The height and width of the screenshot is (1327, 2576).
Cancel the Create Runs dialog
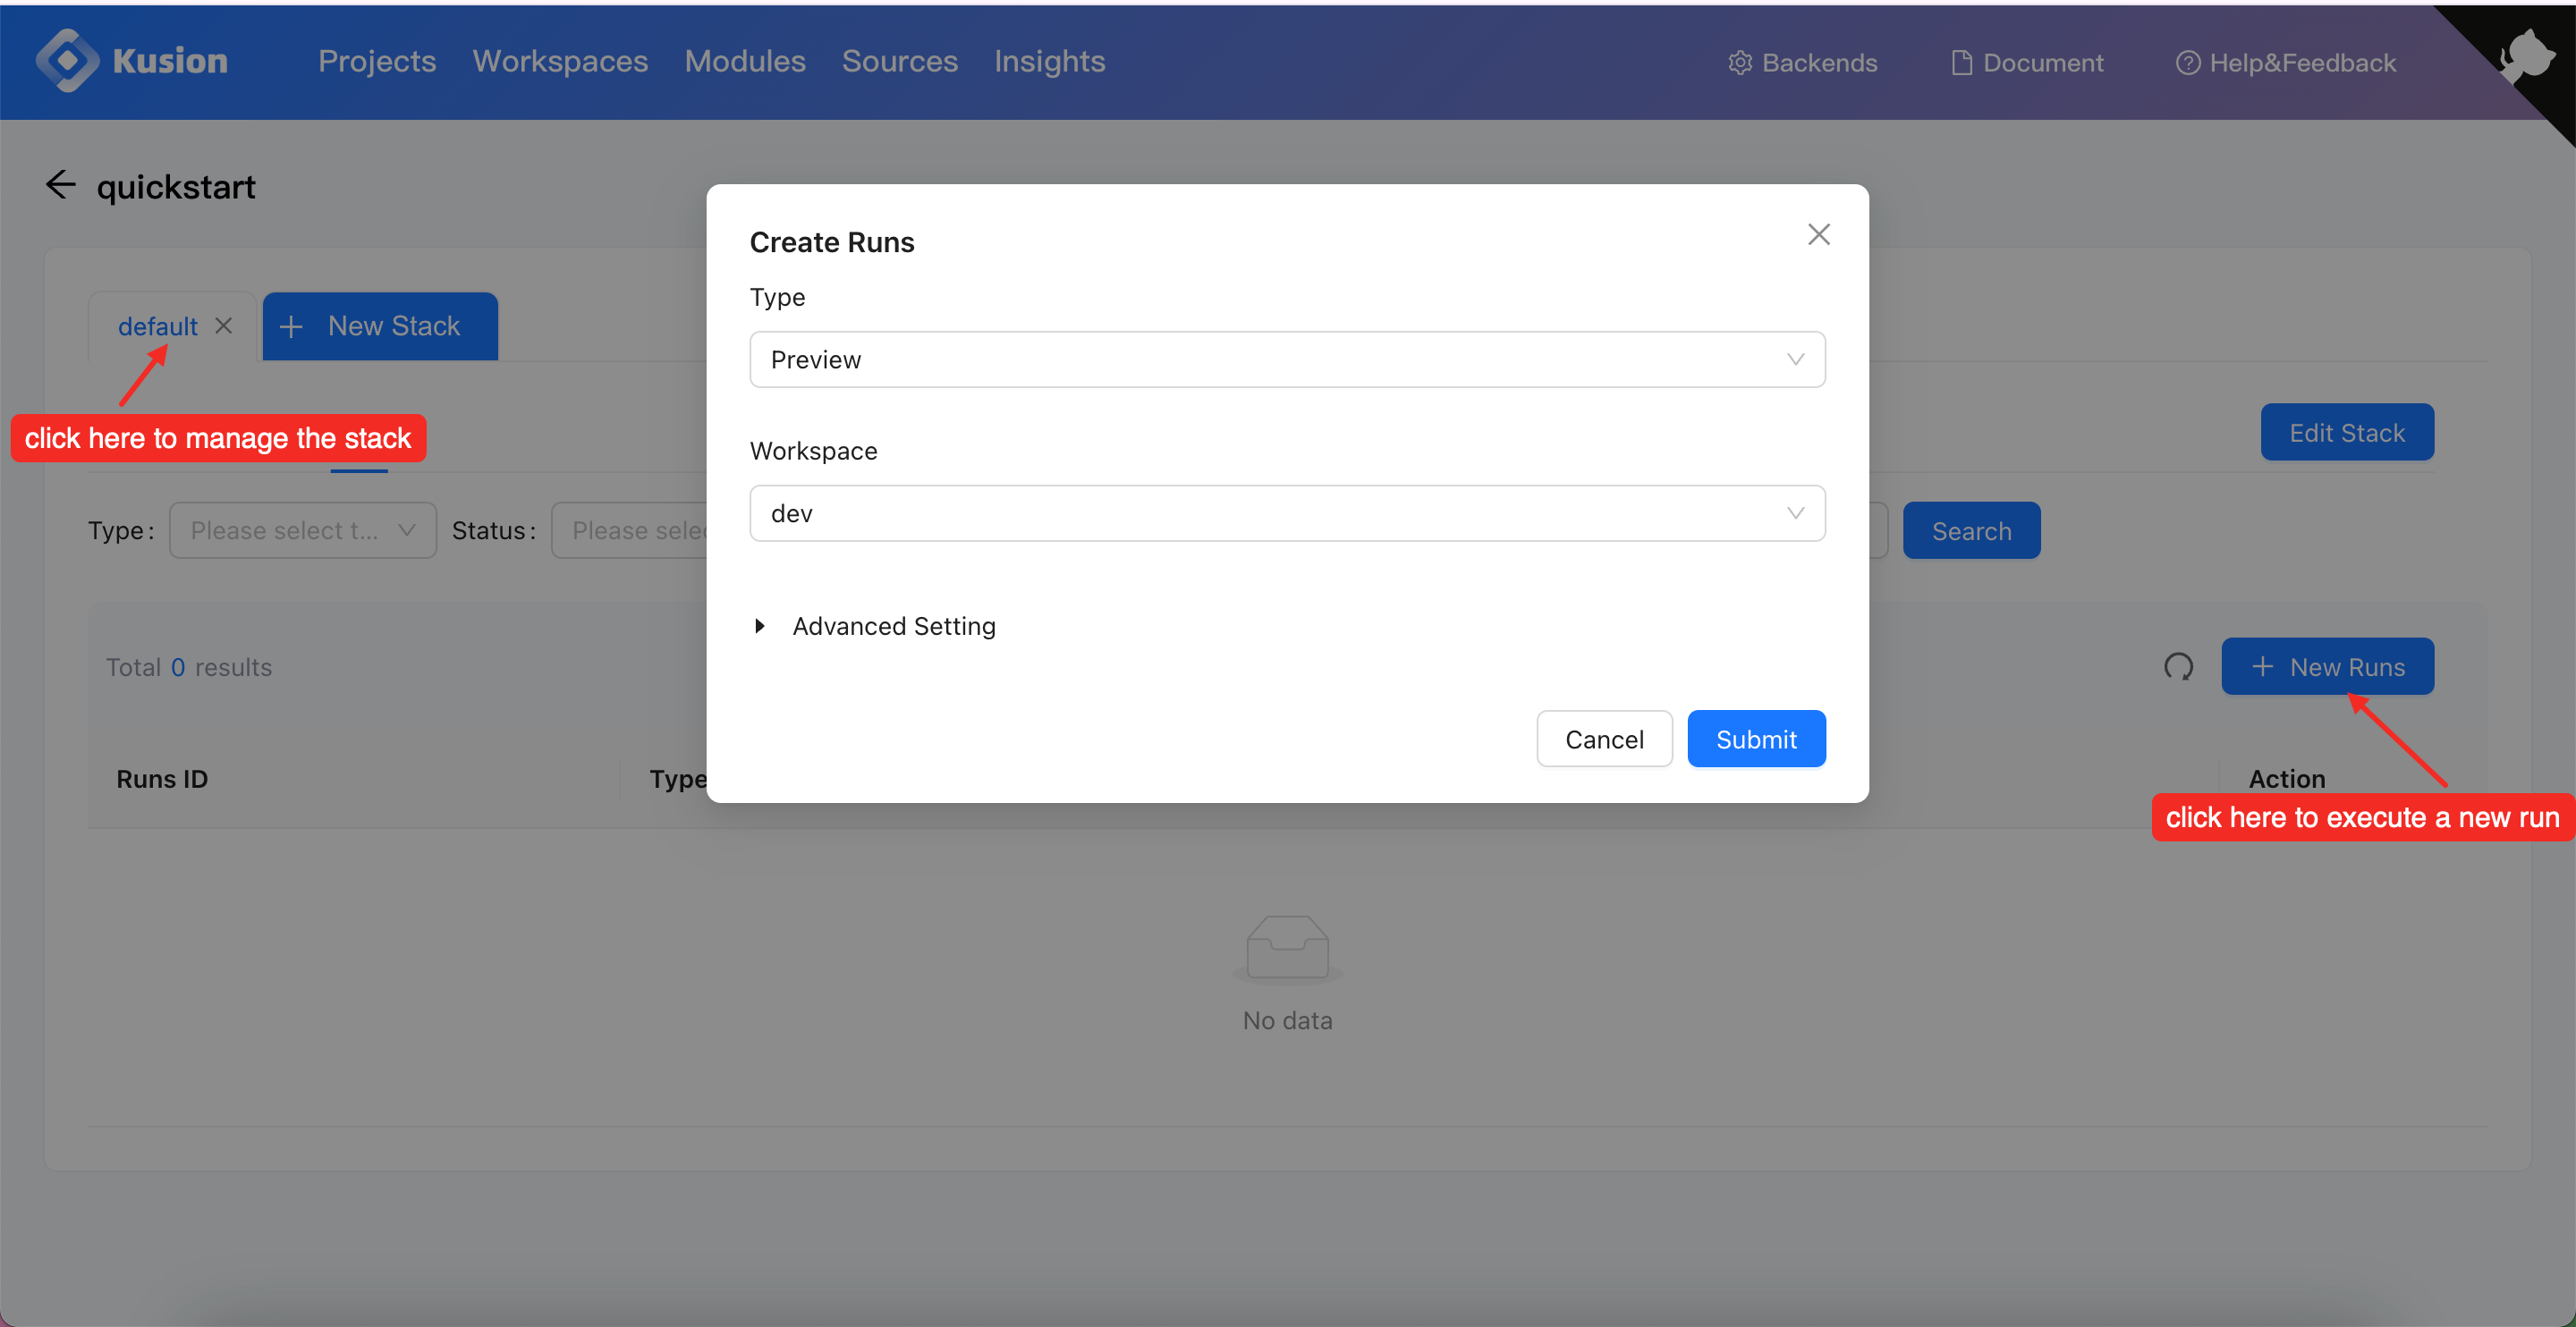[x=1604, y=739]
